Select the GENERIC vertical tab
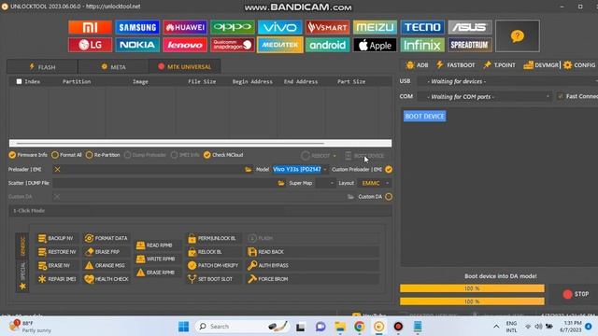 tap(22, 246)
